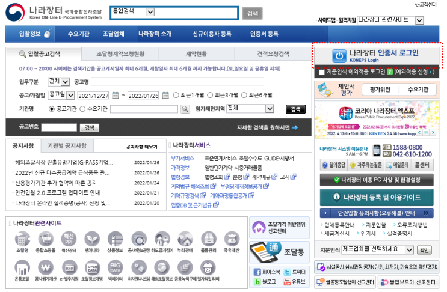Select the 수요기관 radio button
Viewport: 447px width, 292px height.
[x=82, y=109]
